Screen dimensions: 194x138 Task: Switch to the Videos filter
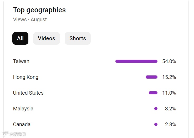click(47, 38)
